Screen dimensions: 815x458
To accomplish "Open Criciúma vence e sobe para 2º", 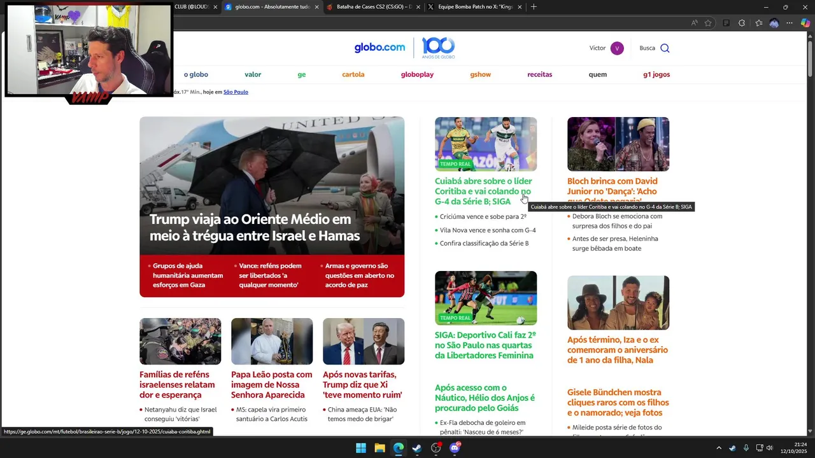I will (x=483, y=216).
